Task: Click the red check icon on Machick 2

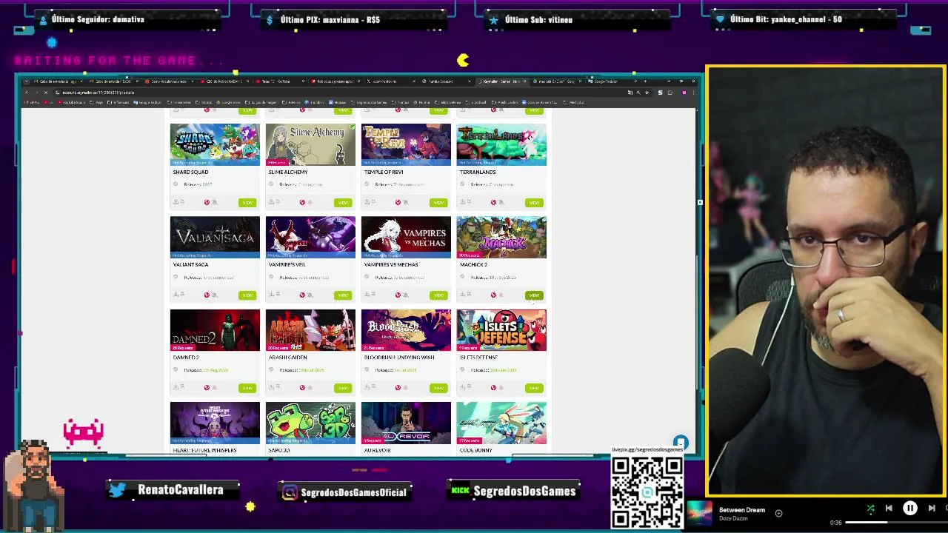Action: point(493,295)
